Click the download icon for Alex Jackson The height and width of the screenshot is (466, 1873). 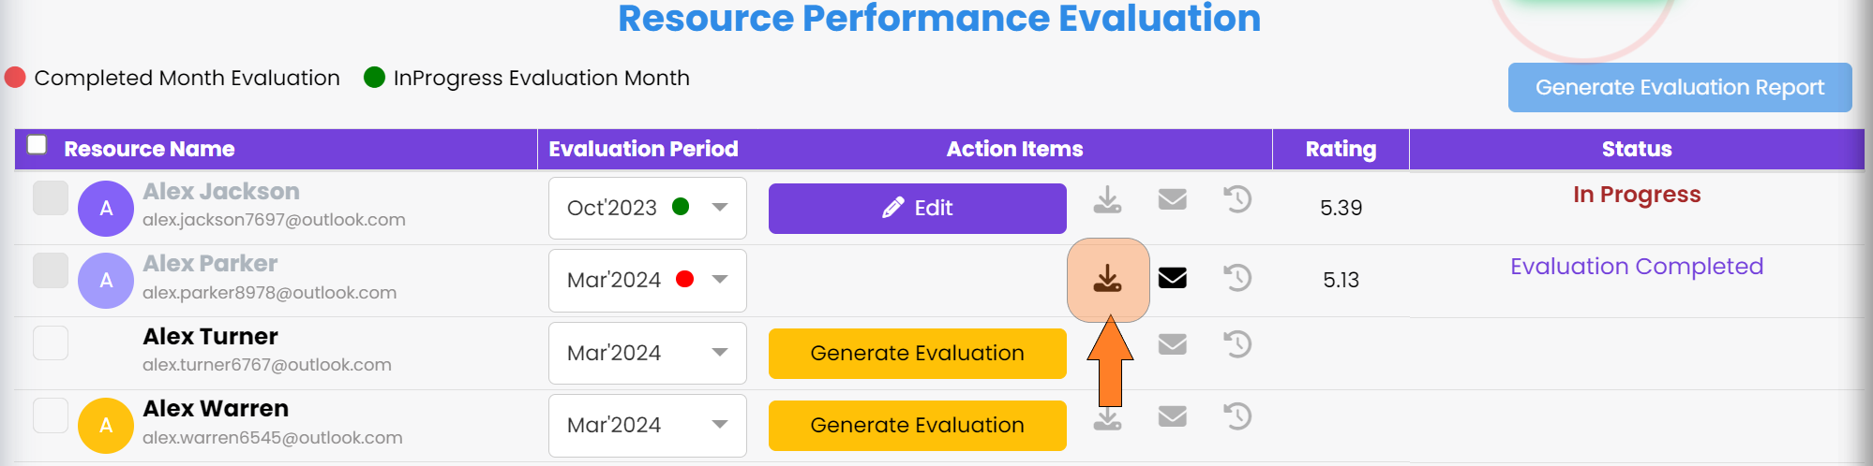tap(1108, 199)
